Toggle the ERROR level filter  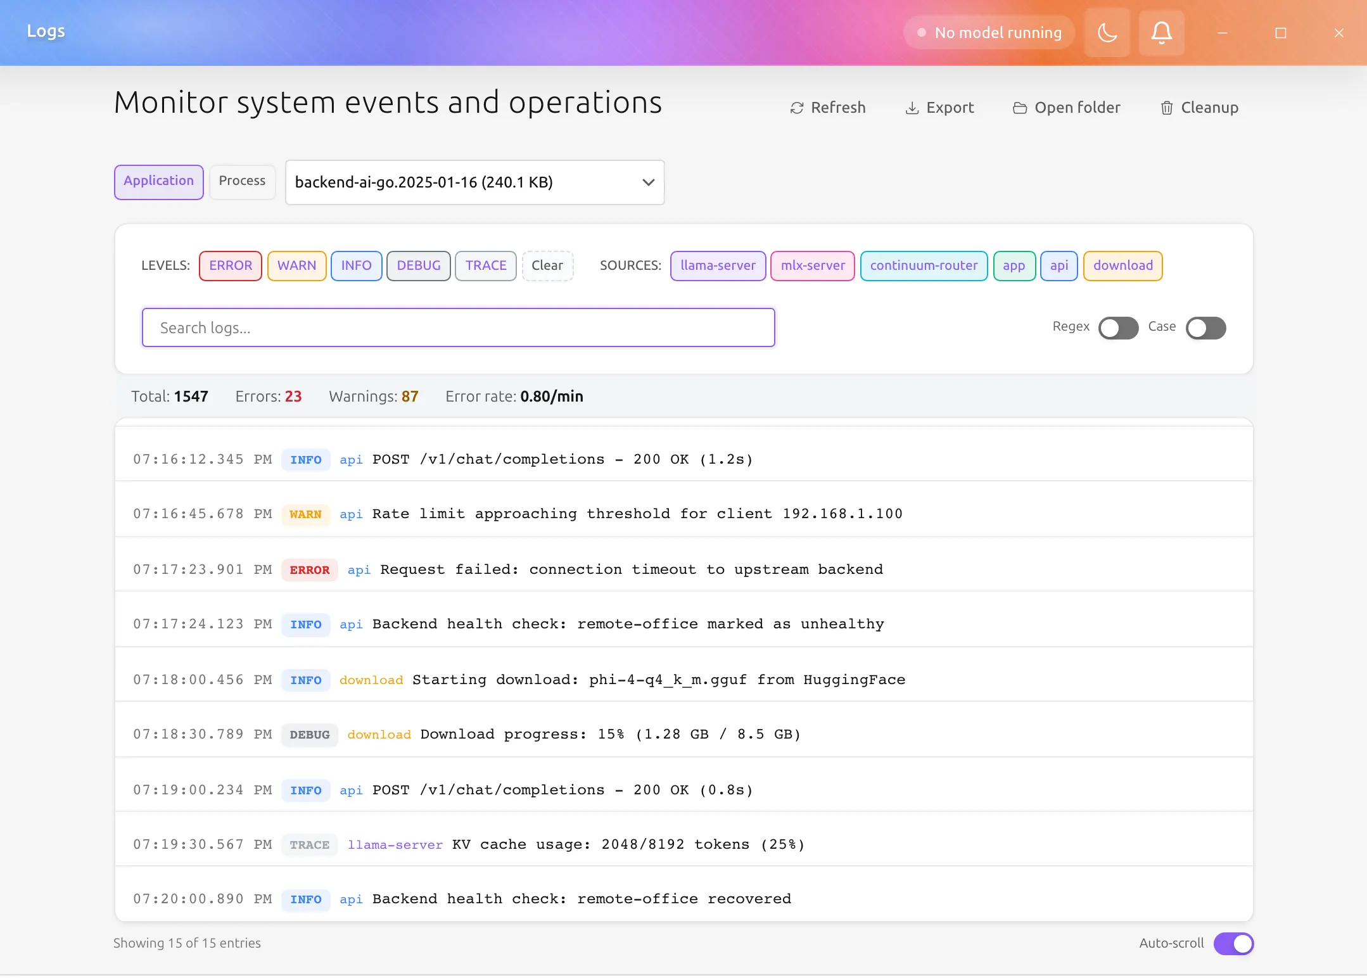point(231,266)
